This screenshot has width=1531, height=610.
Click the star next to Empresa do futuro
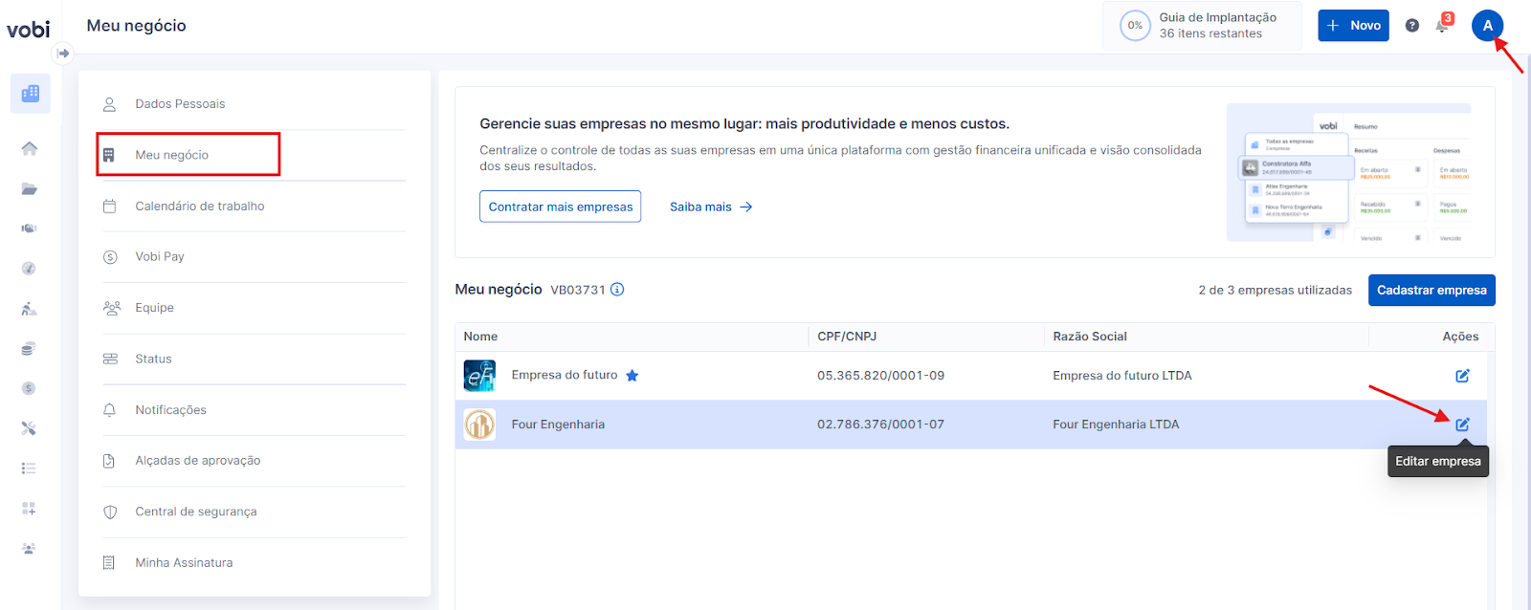632,376
